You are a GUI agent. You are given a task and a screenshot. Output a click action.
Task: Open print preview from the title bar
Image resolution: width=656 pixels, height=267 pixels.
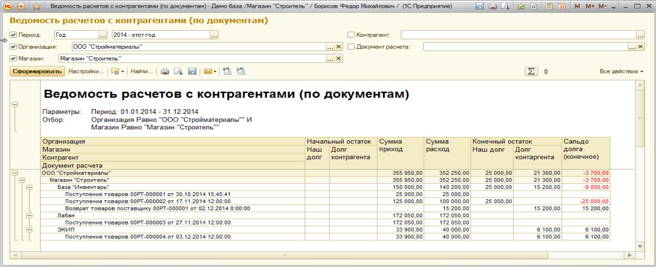[x=505, y=6]
